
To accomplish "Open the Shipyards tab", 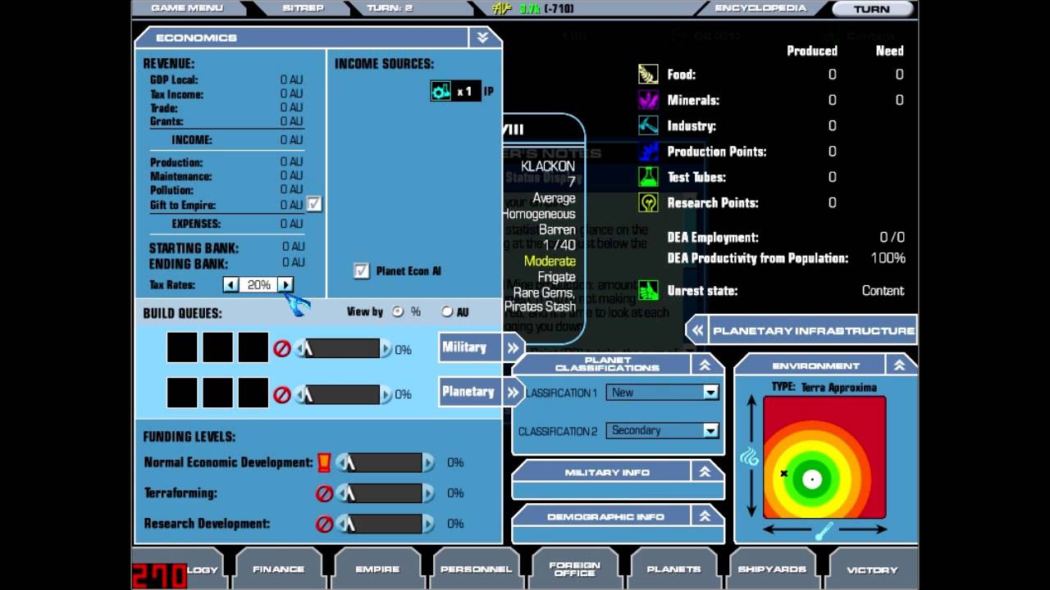I will pyautogui.click(x=772, y=569).
